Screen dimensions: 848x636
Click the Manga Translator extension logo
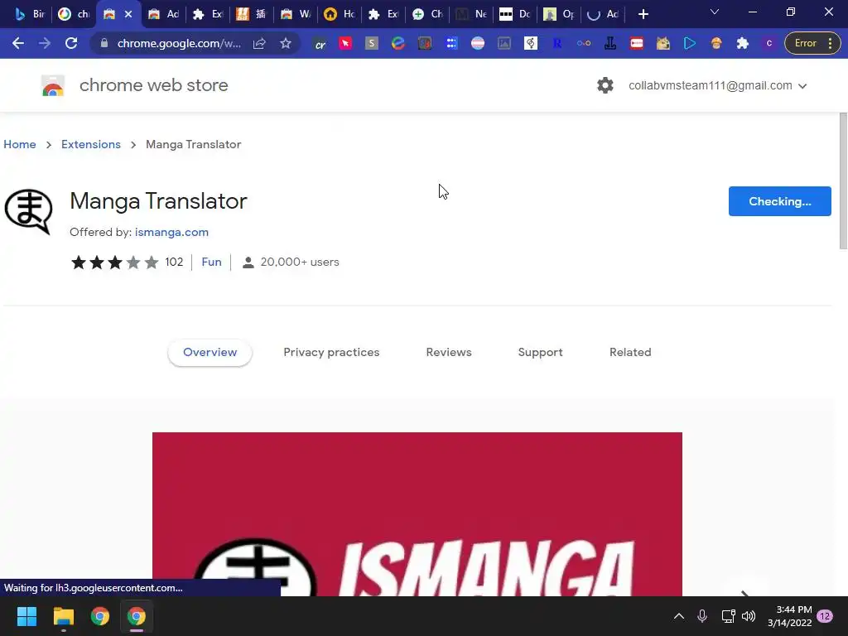pos(29,211)
